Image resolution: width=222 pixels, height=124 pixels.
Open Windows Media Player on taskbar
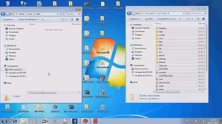(34, 121)
